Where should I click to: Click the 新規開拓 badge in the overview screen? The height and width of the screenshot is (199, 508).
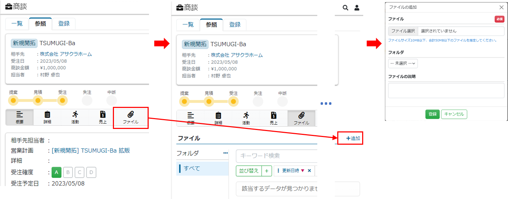24,43
